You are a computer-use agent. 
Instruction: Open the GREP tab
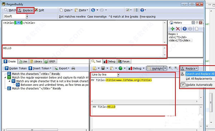click(50, 62)
